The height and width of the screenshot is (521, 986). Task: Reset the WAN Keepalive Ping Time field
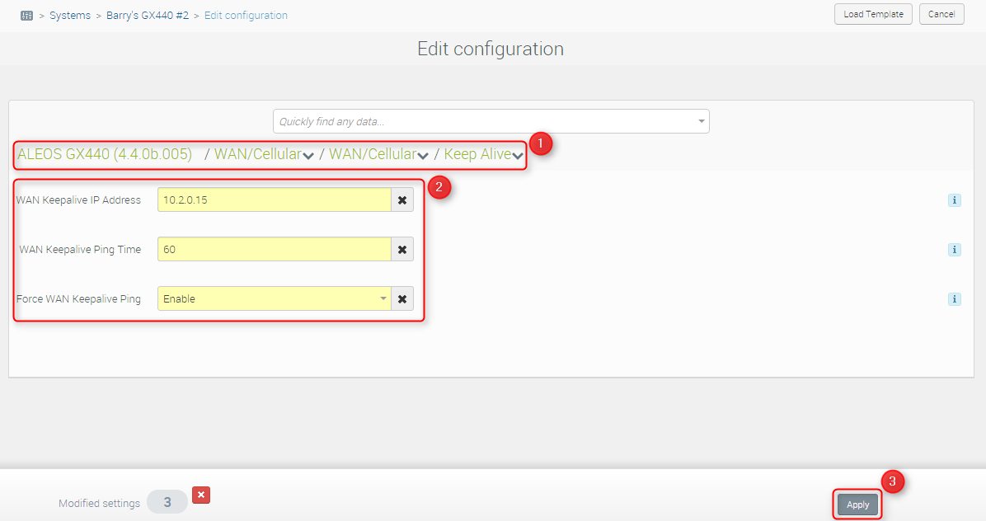click(x=402, y=249)
